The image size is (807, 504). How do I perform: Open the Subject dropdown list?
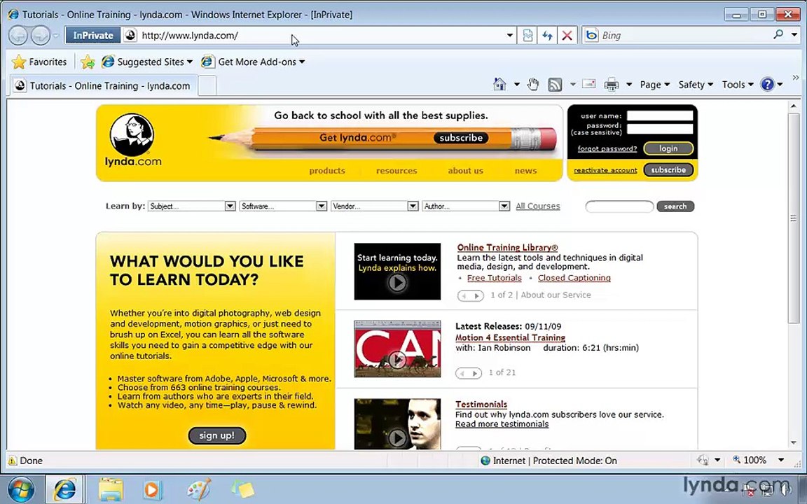tap(191, 206)
